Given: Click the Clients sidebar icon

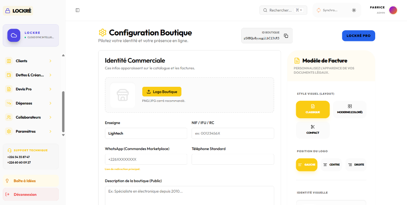Looking at the screenshot, I should coord(9,61).
